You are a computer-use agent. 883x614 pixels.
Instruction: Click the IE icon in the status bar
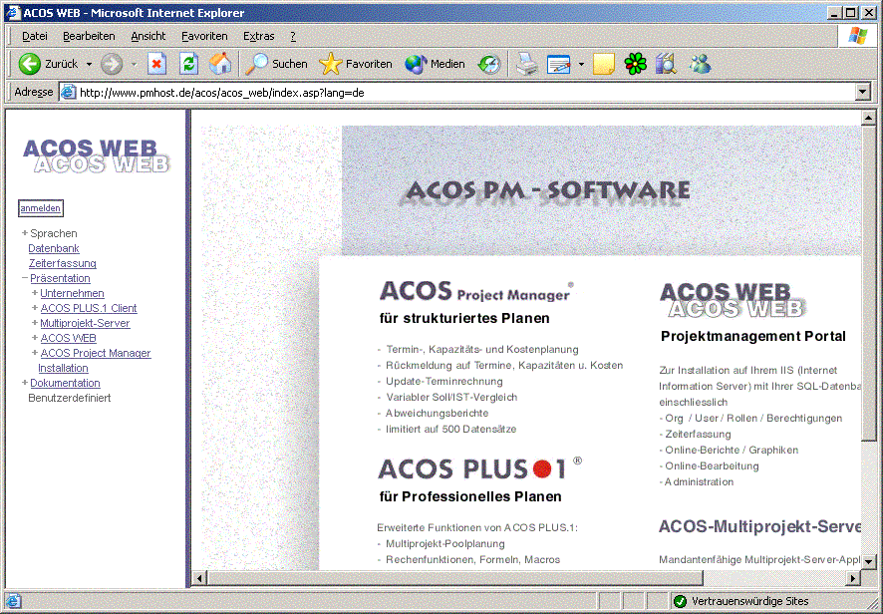[x=13, y=601]
